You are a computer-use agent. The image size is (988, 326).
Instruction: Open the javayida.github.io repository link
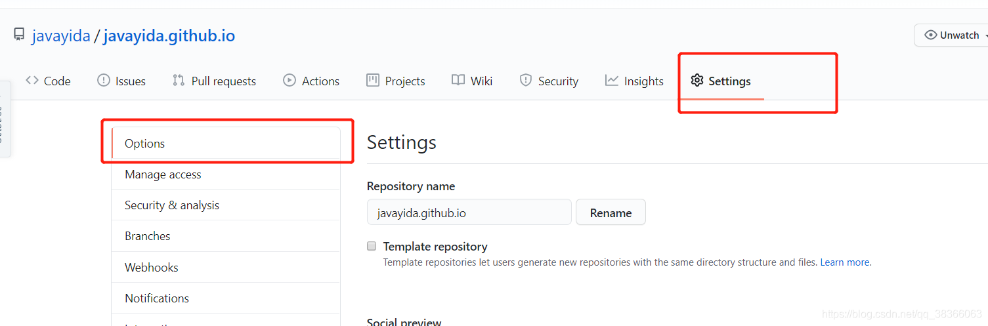[169, 35]
